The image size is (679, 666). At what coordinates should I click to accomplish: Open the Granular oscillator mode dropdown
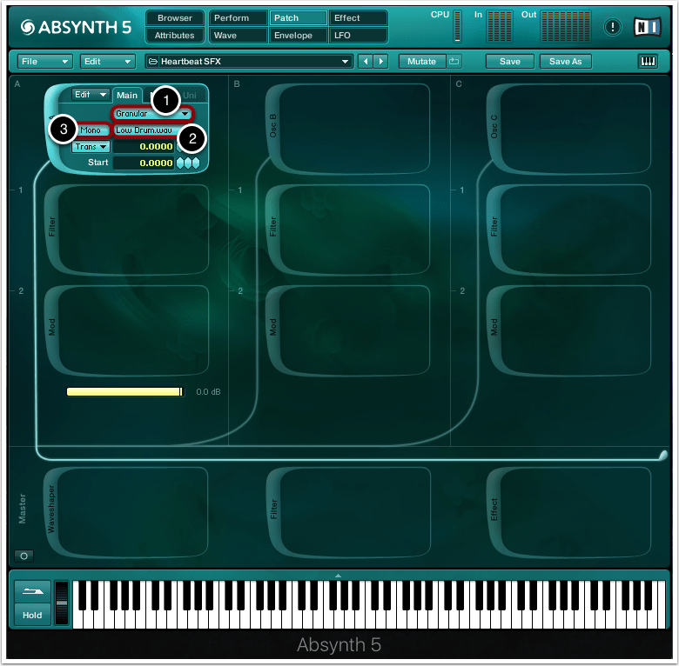152,114
